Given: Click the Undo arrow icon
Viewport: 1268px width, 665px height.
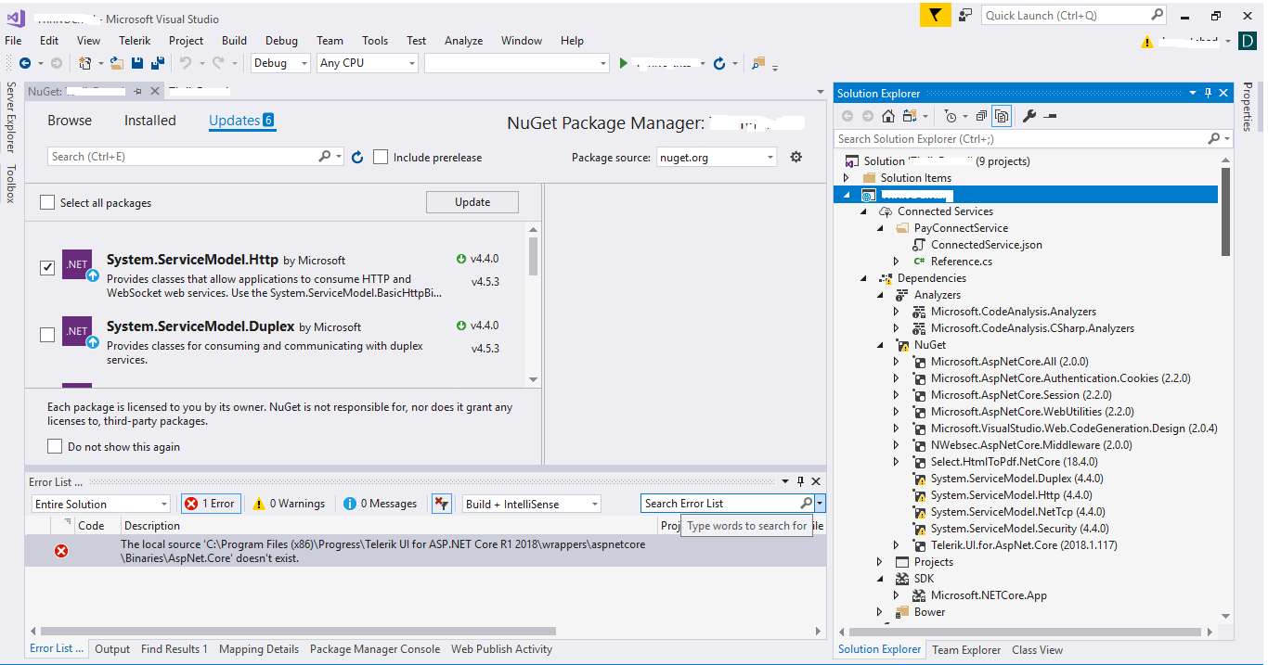Looking at the screenshot, I should coord(185,63).
